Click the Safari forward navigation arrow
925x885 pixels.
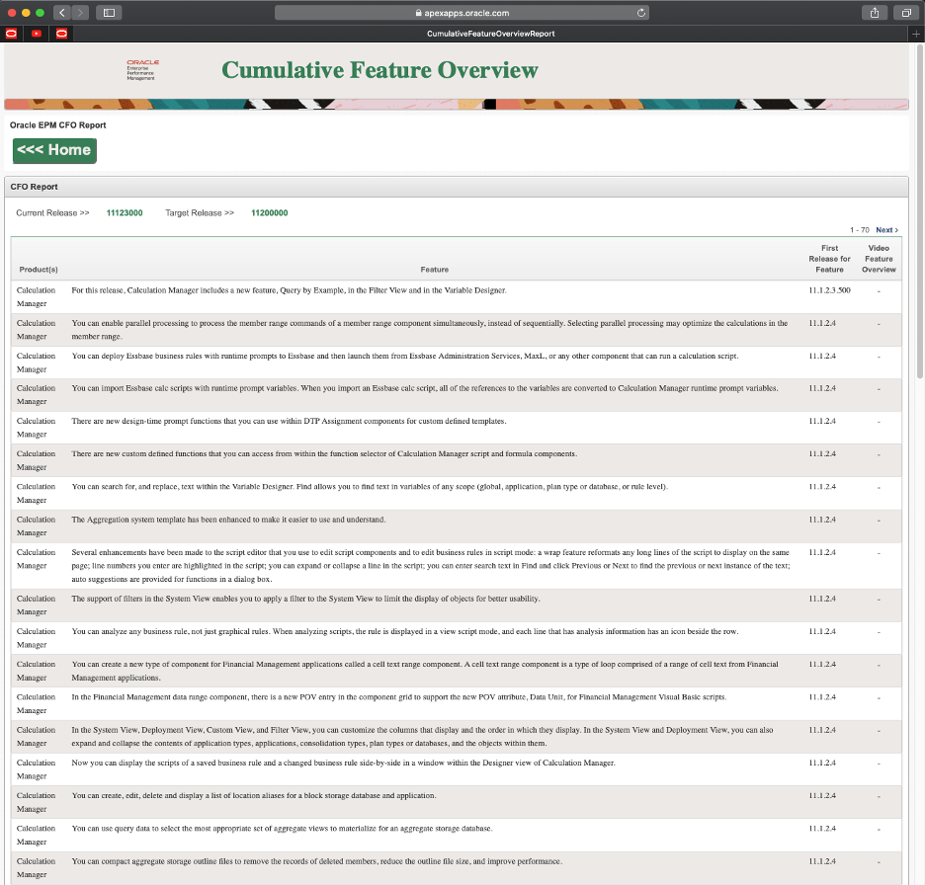(x=80, y=13)
